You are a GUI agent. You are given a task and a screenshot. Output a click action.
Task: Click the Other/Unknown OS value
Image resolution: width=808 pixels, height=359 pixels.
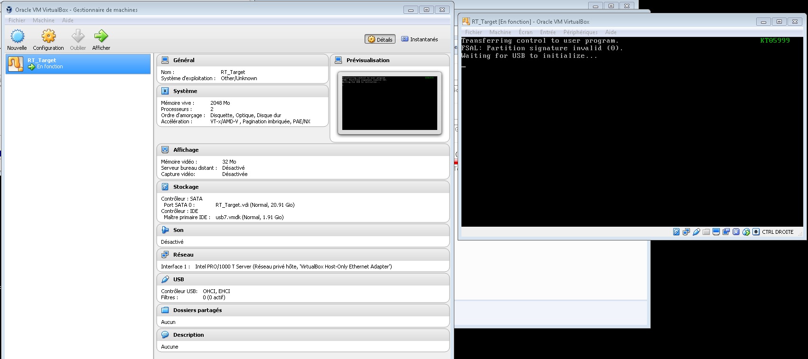239,78
